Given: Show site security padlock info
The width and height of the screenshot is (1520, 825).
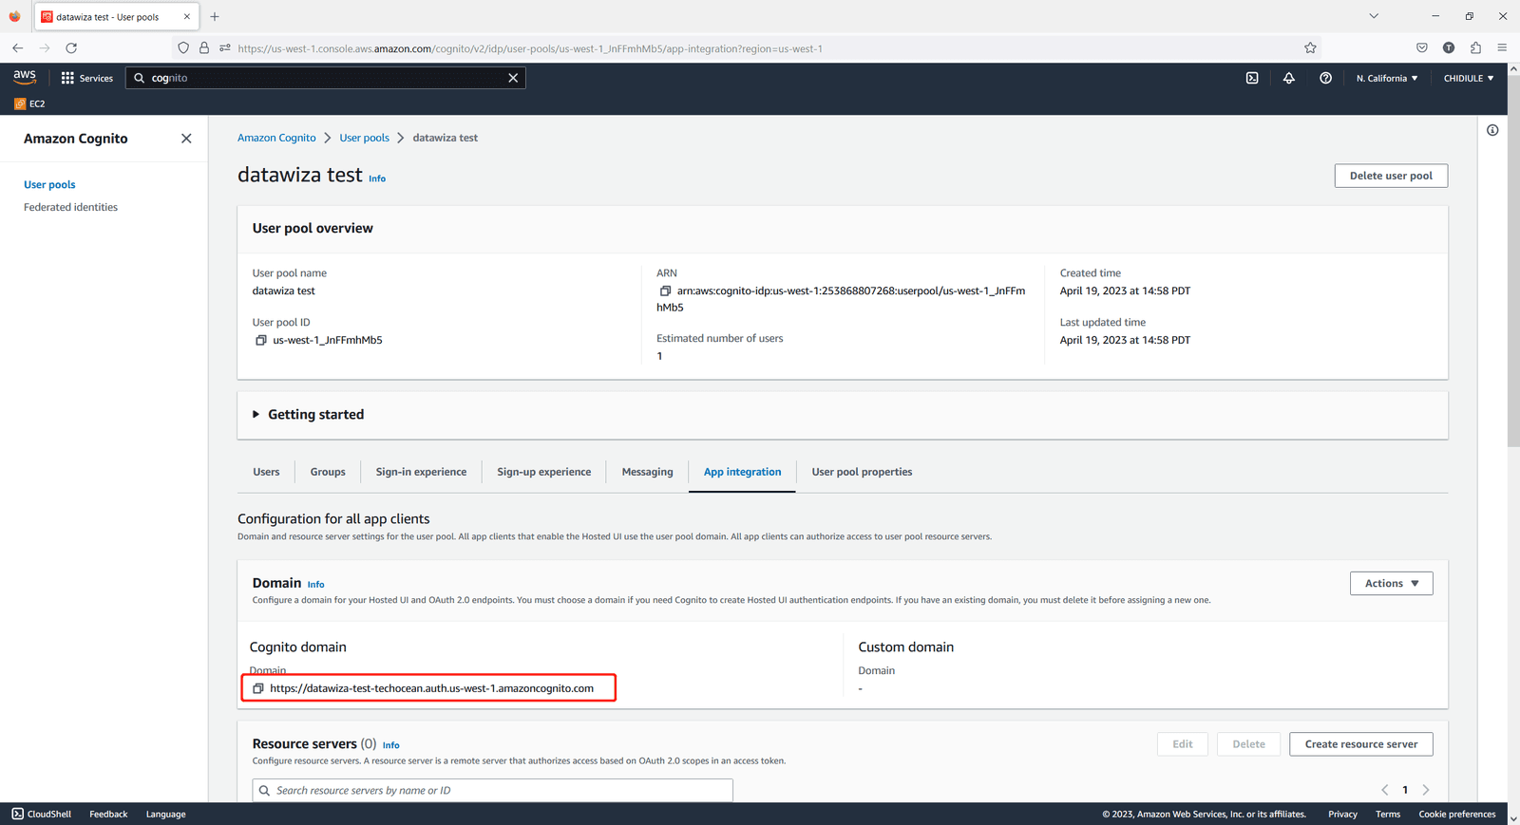Looking at the screenshot, I should point(204,47).
